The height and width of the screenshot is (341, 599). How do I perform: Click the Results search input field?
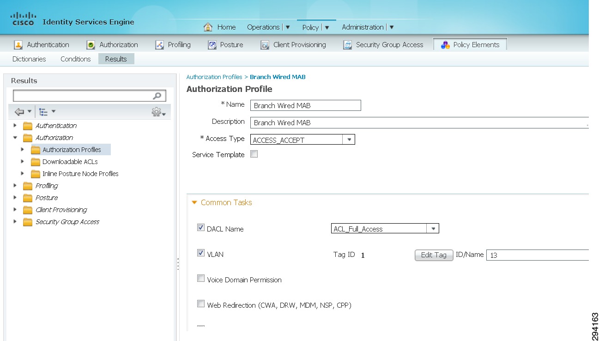(90, 96)
